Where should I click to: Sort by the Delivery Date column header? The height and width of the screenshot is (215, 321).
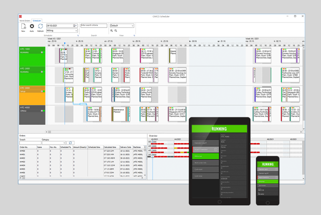[x=126, y=147]
